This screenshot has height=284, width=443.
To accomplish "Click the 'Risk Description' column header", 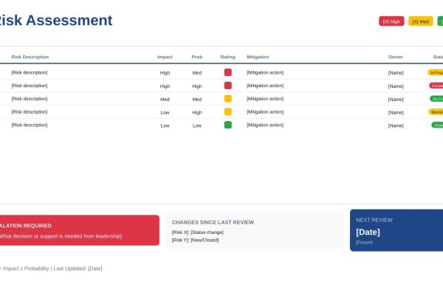I will click(x=30, y=57).
